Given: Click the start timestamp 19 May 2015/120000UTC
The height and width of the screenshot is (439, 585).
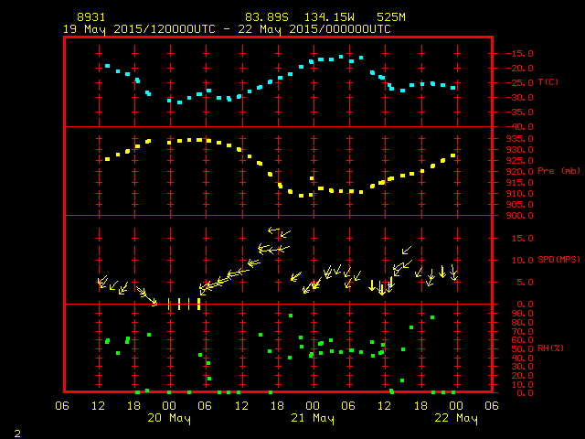Looking at the screenshot, I should tap(137, 28).
